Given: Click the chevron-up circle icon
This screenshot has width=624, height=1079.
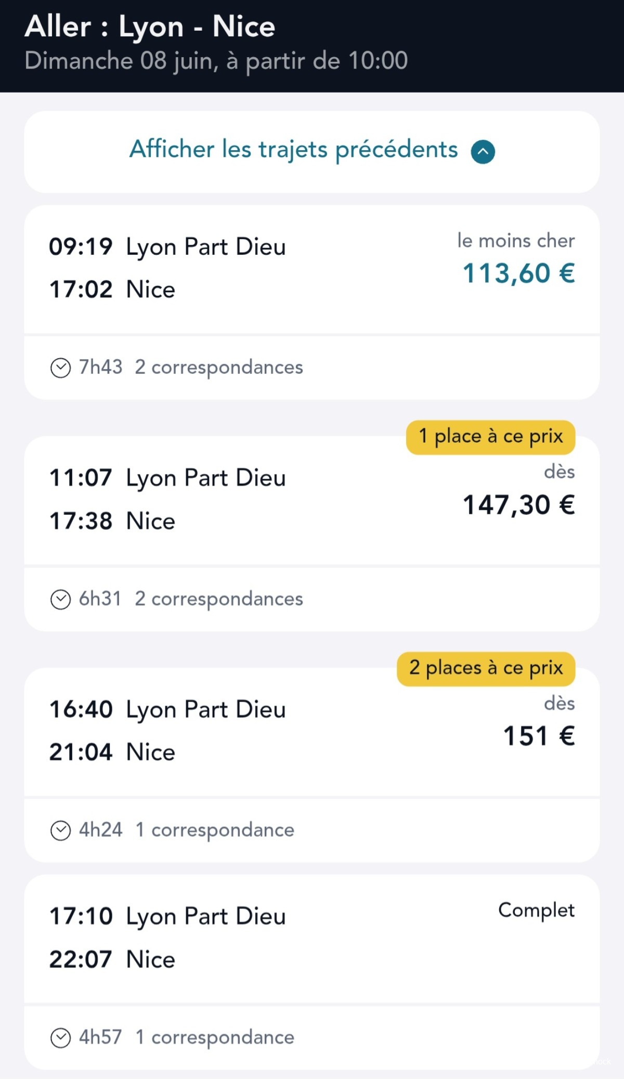Looking at the screenshot, I should pyautogui.click(x=483, y=152).
